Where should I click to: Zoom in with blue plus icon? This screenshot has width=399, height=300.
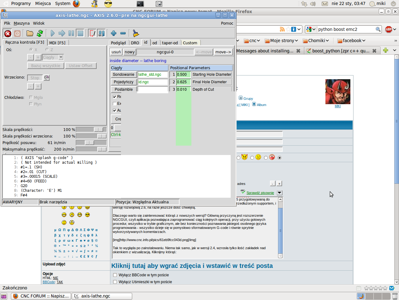(113, 33)
